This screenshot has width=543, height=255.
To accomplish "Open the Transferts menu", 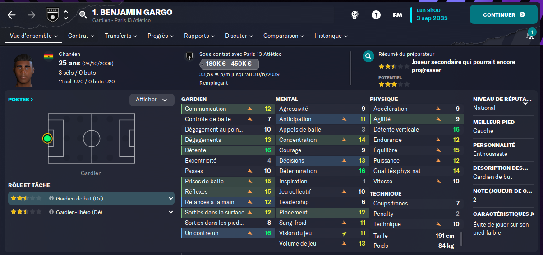I will [122, 36].
